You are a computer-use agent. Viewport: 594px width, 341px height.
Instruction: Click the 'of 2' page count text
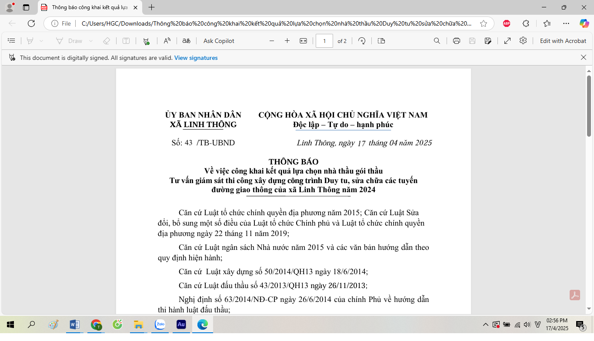click(x=342, y=41)
